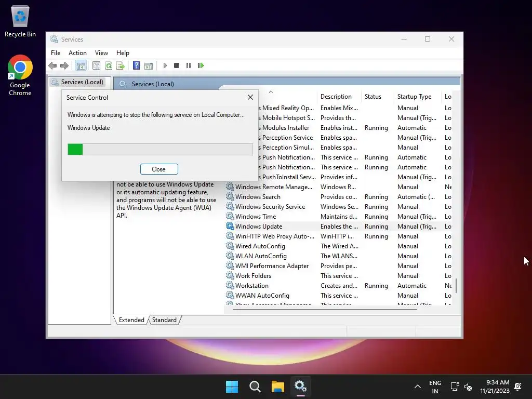
Task: Click 'Workstation' service name text
Action: click(252, 286)
